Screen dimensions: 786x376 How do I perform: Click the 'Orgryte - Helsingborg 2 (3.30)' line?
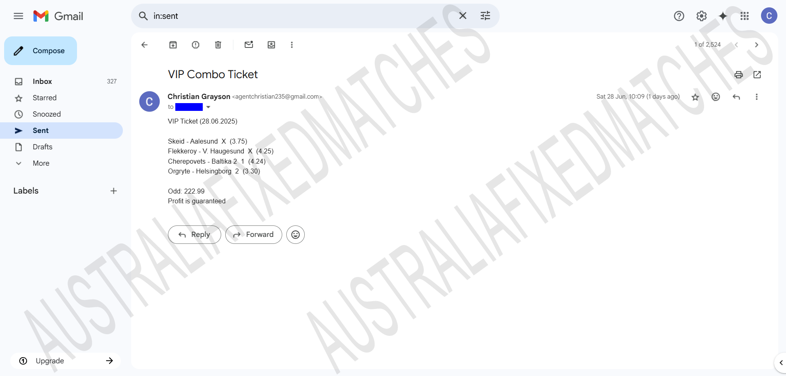pos(214,171)
